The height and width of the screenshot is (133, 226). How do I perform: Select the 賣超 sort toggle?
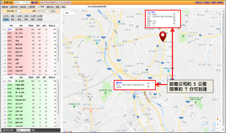coord(19,20)
